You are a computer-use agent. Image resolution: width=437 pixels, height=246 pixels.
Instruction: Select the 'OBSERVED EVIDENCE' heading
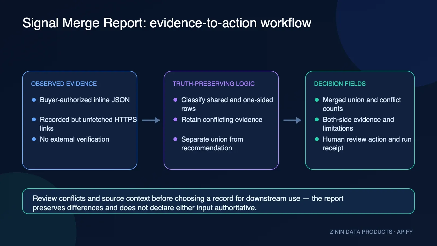(64, 84)
